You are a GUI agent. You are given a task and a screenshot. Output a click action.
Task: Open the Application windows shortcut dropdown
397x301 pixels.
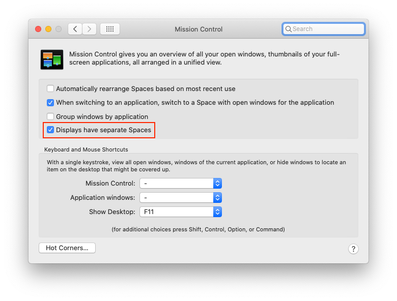tap(181, 198)
